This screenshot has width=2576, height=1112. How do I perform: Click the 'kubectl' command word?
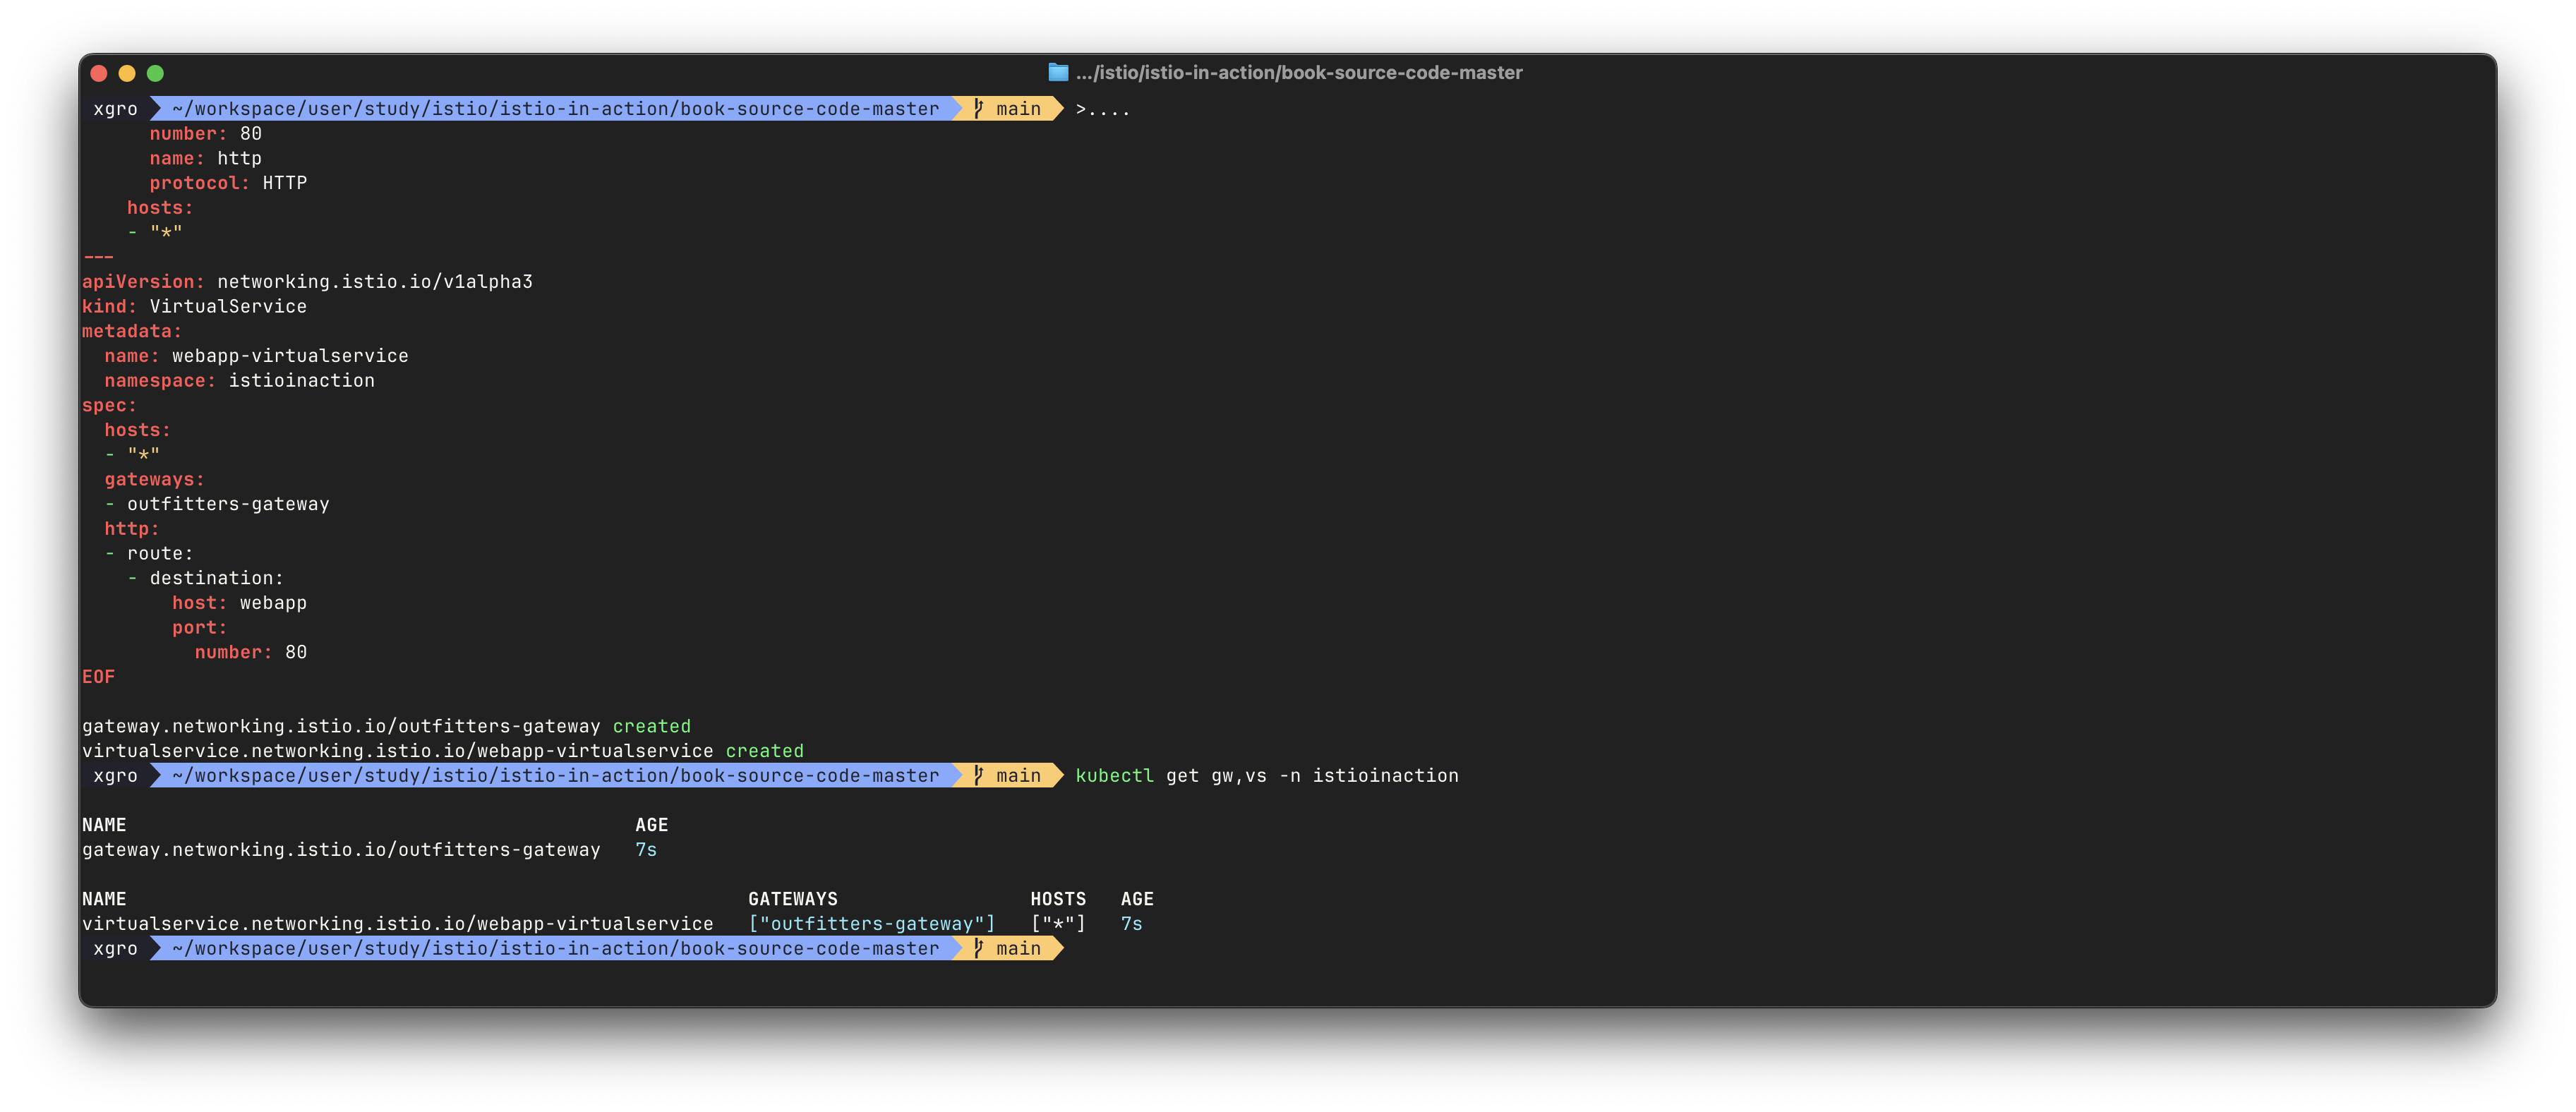1114,775
